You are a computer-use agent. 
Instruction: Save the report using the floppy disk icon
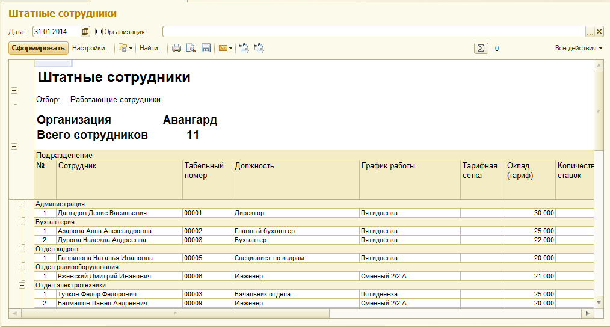point(206,49)
